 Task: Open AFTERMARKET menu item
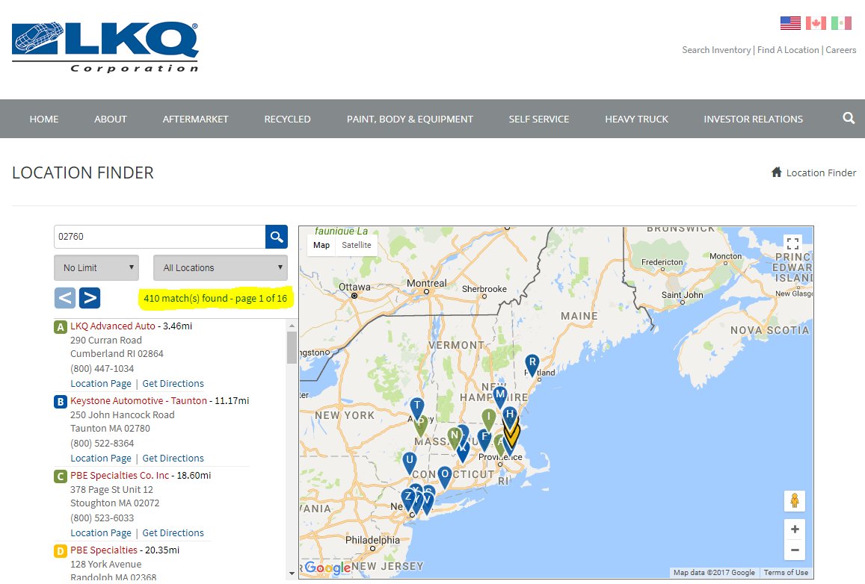tap(195, 119)
